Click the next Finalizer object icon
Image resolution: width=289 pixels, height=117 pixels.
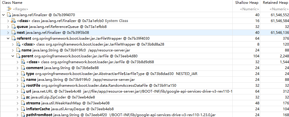tap(13, 33)
